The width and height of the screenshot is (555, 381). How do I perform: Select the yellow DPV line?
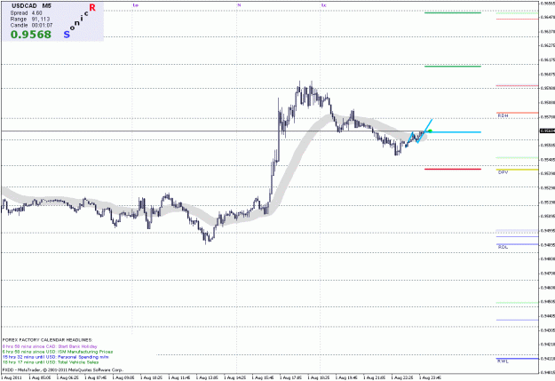point(517,170)
